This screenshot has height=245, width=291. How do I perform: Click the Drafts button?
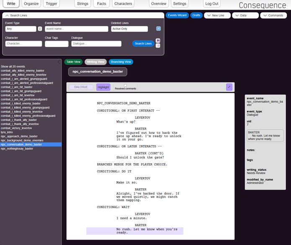coord(196,15)
